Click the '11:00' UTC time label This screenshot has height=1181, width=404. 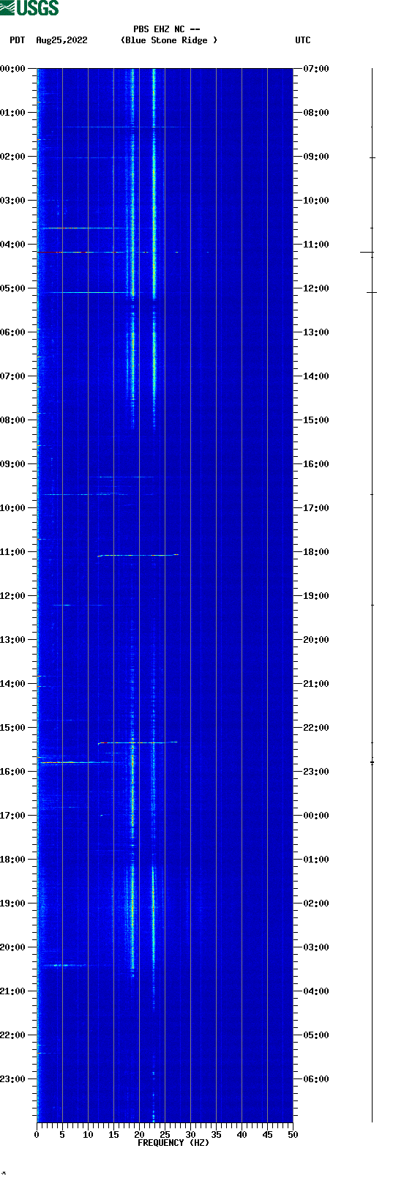316,245
